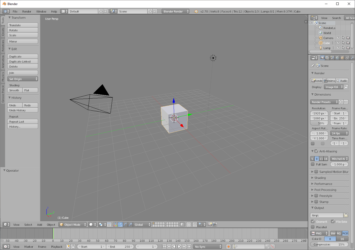Click the Duplicate Linked button
Image resolution: width=355 pixels, height=250 pixels.
(23, 62)
